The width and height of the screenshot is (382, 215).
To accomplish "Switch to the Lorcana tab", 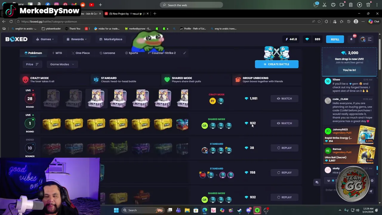I will [x=107, y=53].
